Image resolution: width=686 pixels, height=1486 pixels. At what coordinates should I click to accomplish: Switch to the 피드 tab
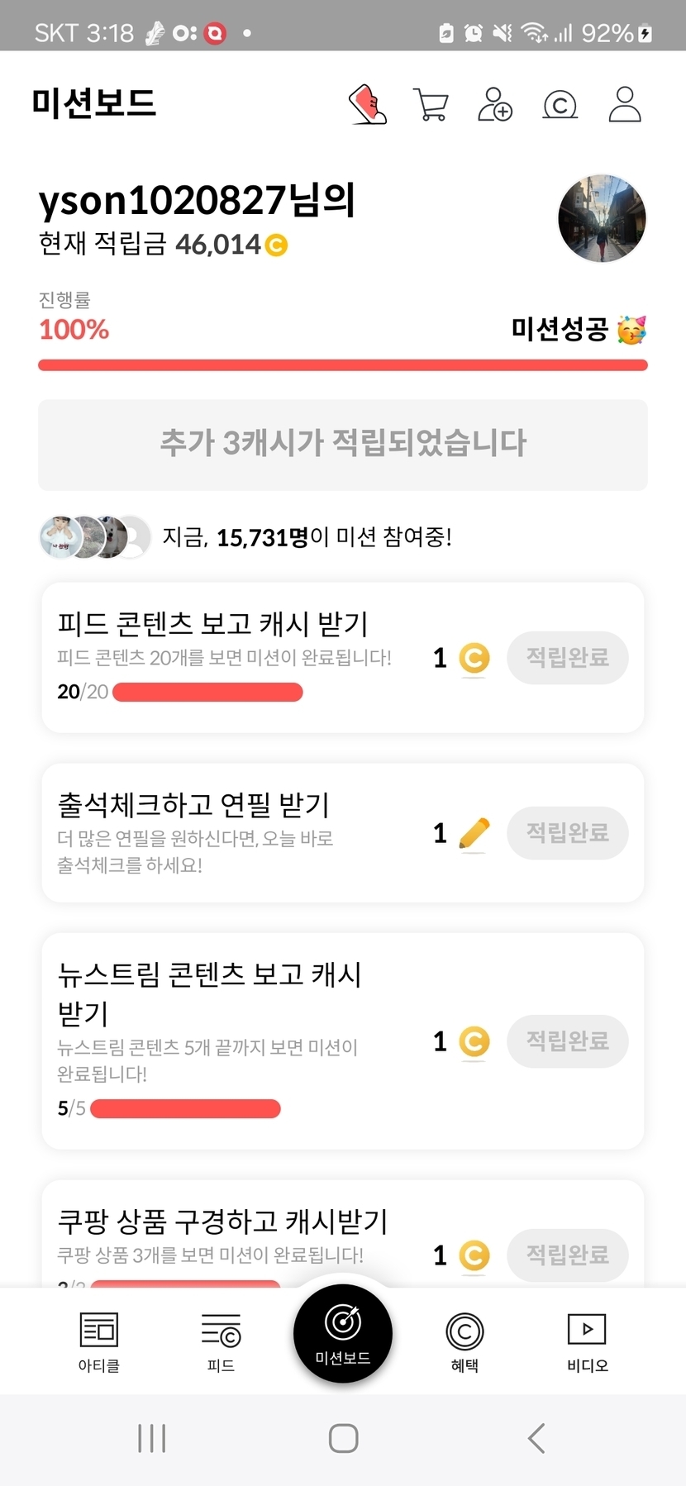(x=221, y=1341)
